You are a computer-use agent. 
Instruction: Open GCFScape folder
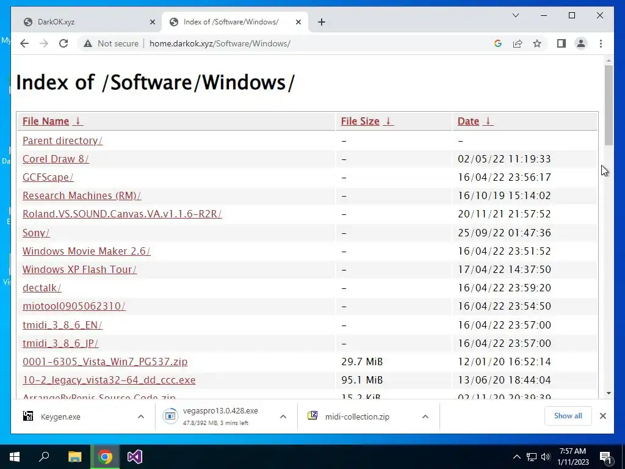(x=48, y=178)
